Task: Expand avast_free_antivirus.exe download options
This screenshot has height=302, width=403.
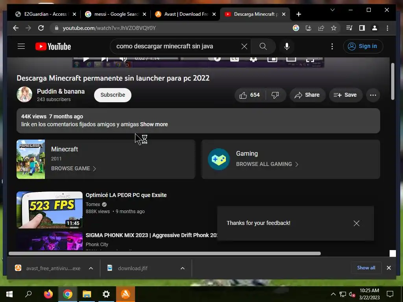Action: point(91,268)
